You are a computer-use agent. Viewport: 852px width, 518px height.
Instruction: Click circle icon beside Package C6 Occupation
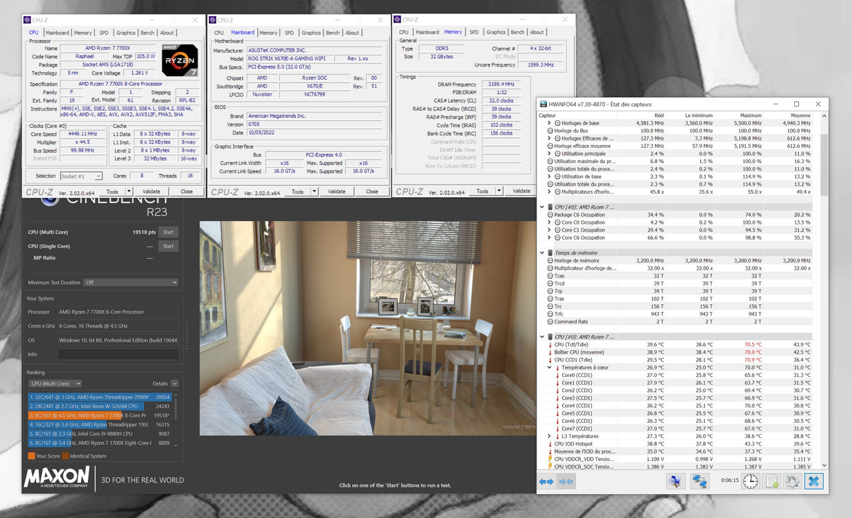point(550,215)
